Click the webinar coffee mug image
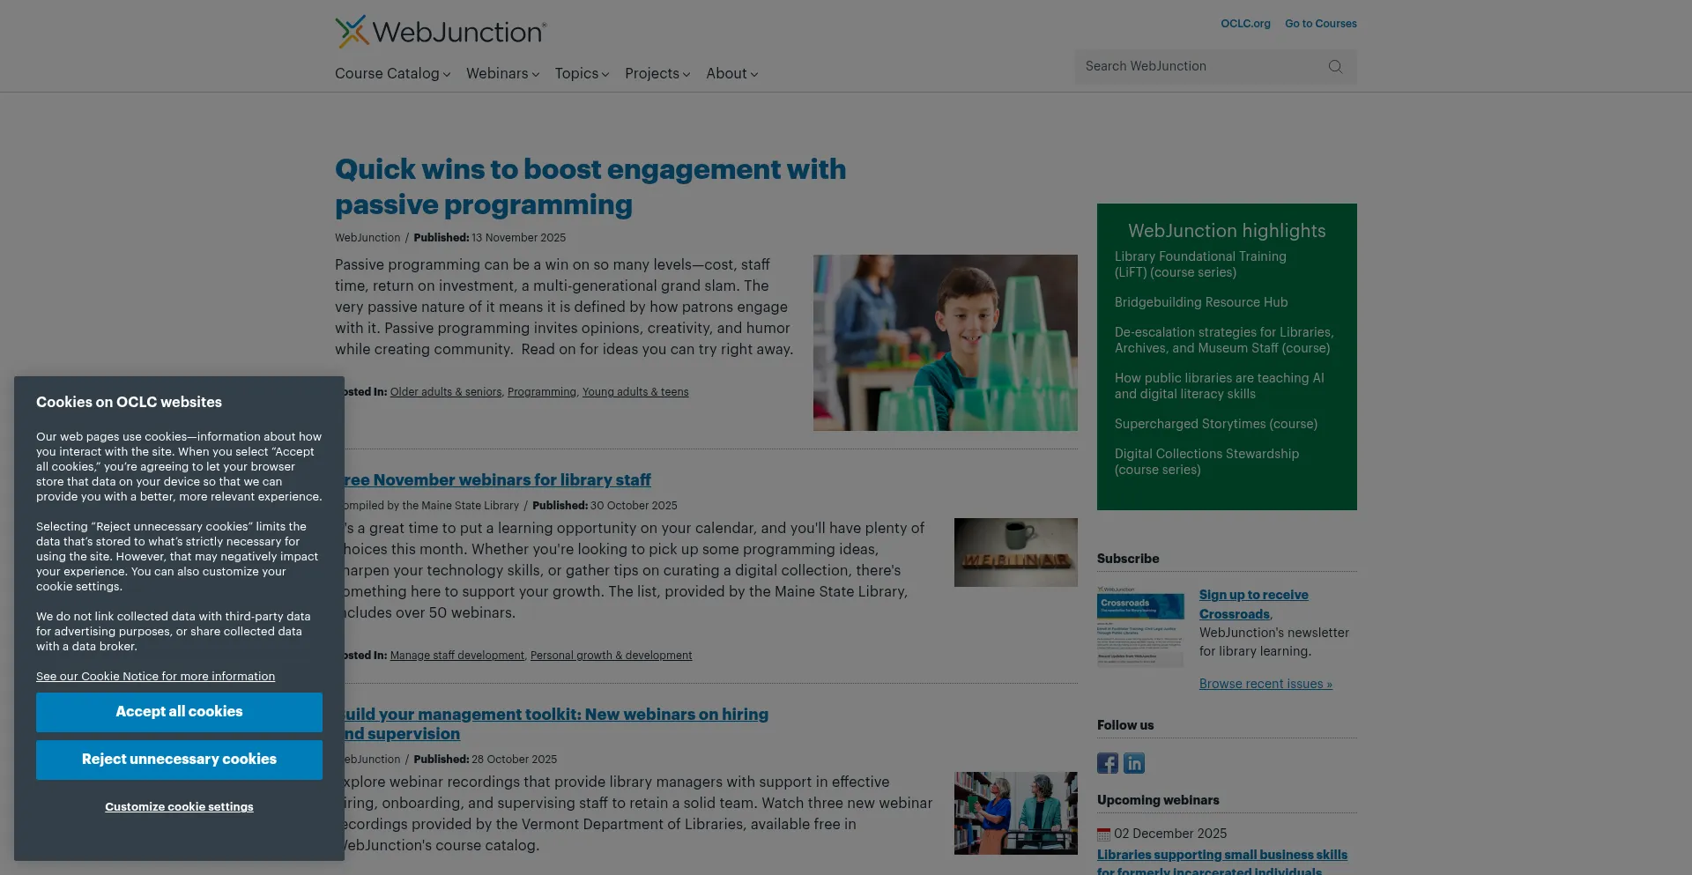1692x875 pixels. click(1015, 552)
